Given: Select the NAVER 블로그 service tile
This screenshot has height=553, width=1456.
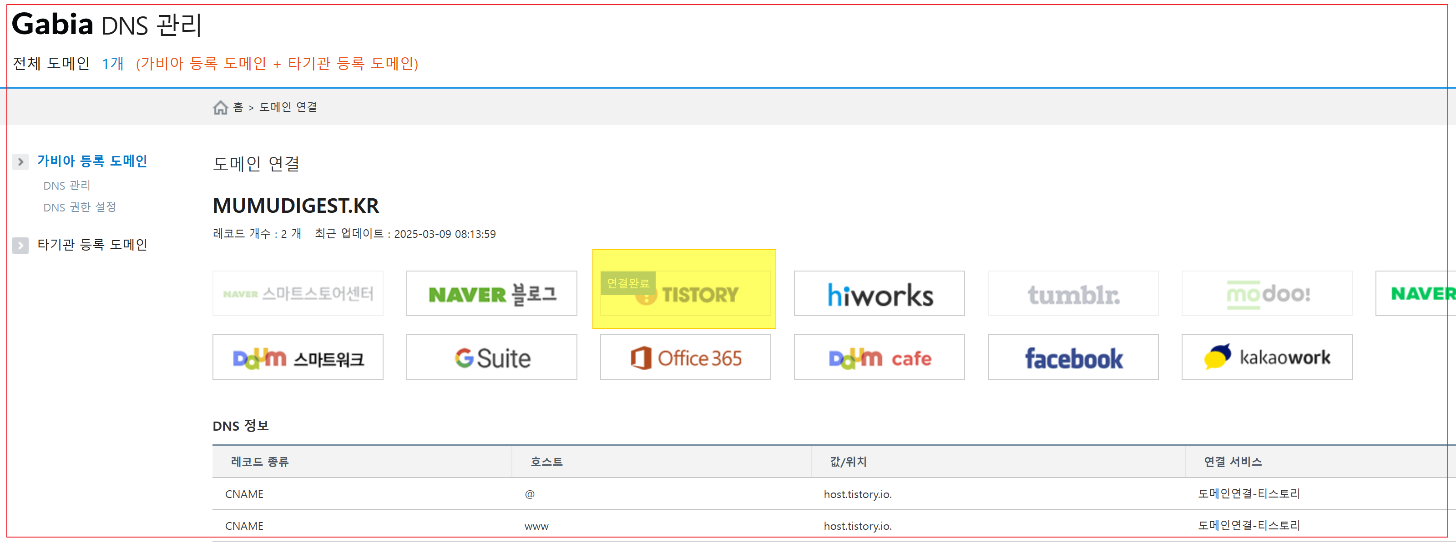Looking at the screenshot, I should tap(491, 294).
